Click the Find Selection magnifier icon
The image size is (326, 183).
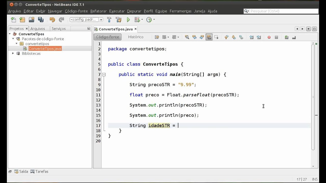[x=187, y=37]
